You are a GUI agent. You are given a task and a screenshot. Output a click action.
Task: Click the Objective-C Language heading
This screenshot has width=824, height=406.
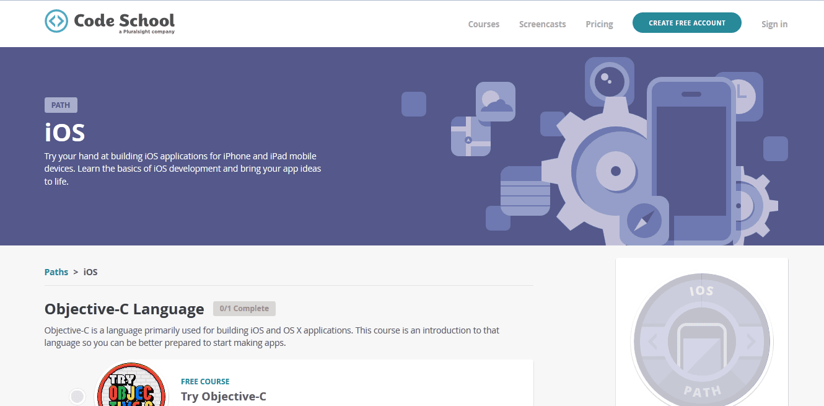coord(125,309)
